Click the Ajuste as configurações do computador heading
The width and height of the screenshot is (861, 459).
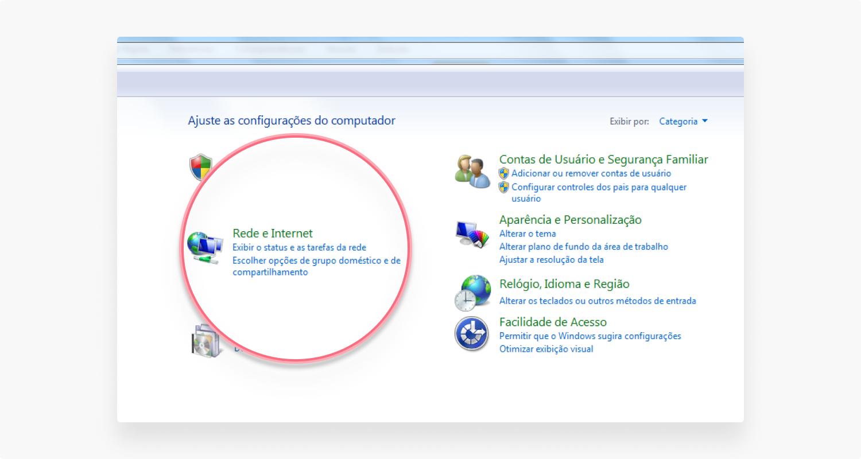point(292,120)
